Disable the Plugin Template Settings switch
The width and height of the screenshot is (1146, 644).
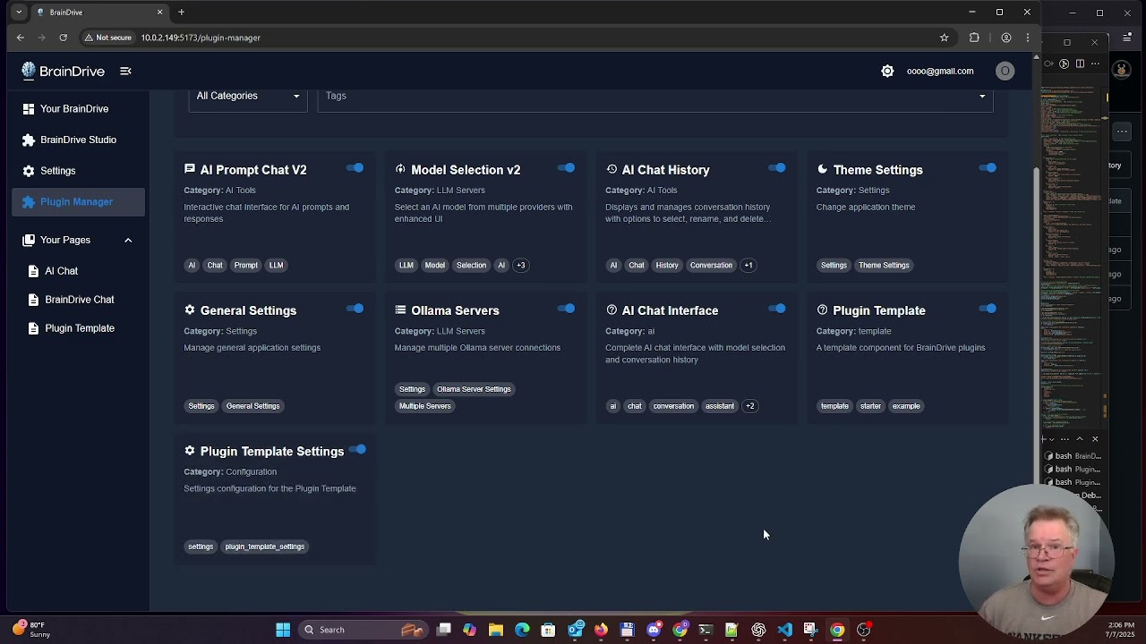point(357,450)
